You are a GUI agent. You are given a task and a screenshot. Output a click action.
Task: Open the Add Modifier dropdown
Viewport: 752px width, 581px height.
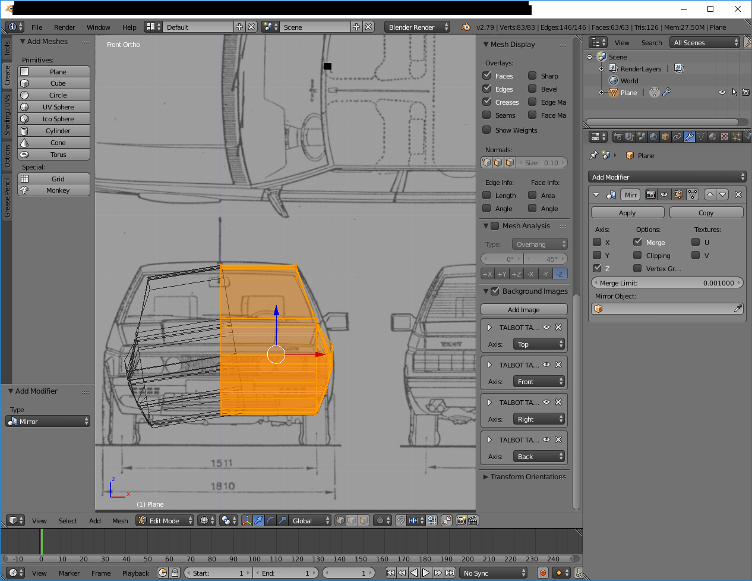click(667, 177)
